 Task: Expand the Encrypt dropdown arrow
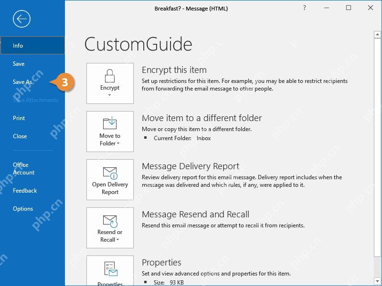[110, 95]
